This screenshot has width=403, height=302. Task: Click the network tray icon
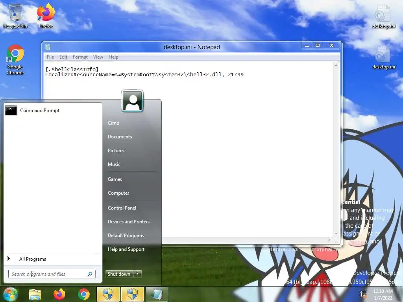click(363, 294)
